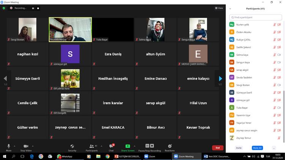This screenshot has height=160, width=285.
Task: Open the Chat panel
Action: click(x=111, y=147)
